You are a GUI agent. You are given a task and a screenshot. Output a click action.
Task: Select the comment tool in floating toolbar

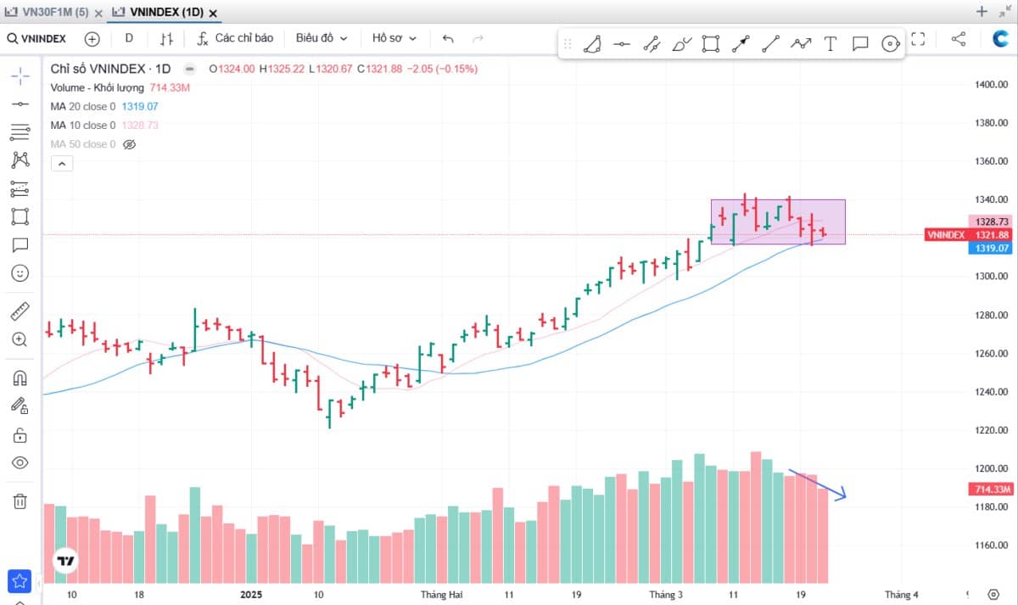coord(860,44)
